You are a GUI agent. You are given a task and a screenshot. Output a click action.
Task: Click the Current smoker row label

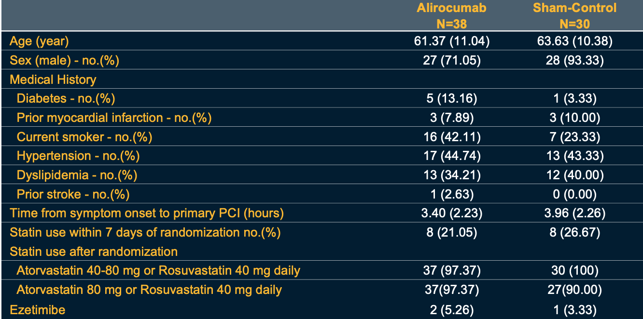tap(84, 137)
